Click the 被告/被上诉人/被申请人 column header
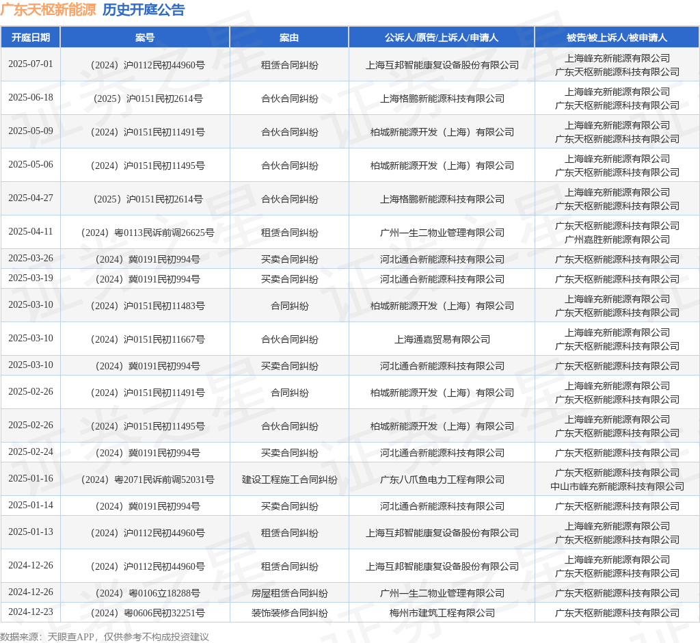Image resolution: width=700 pixels, height=643 pixels. tap(617, 38)
